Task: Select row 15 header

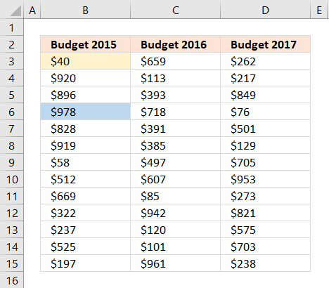Action: pyautogui.click(x=12, y=263)
